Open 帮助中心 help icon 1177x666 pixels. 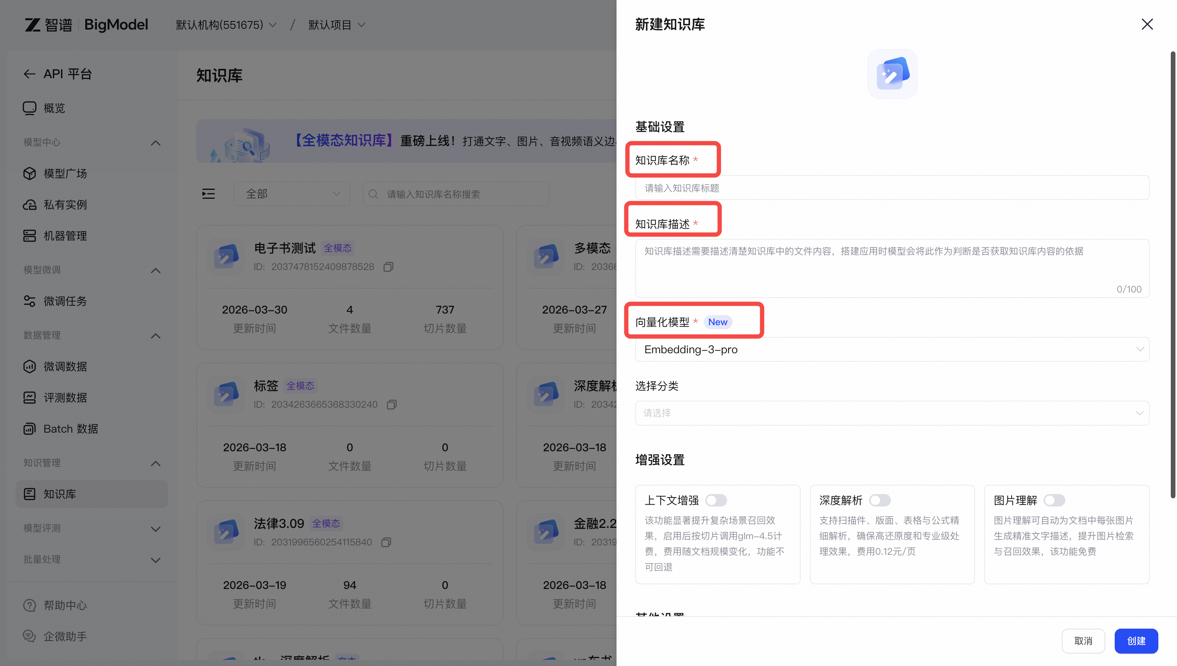[30, 605]
